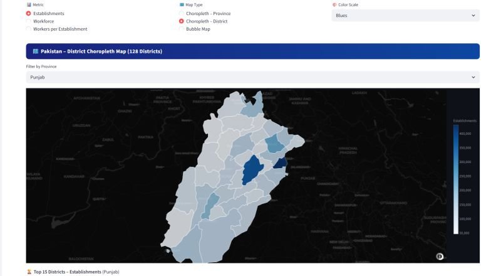Switch to the Bubble Map view
The width and height of the screenshot is (501, 276).
[x=182, y=29]
